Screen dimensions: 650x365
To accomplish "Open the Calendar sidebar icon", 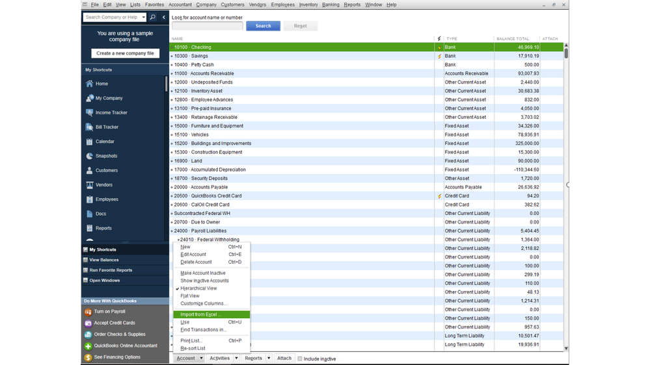I will click(89, 142).
